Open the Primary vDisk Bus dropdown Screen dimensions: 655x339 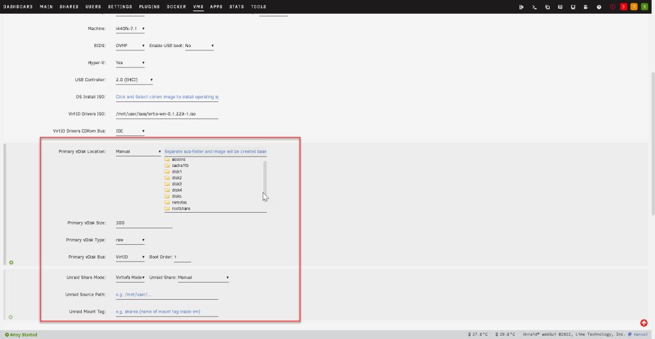pos(130,257)
